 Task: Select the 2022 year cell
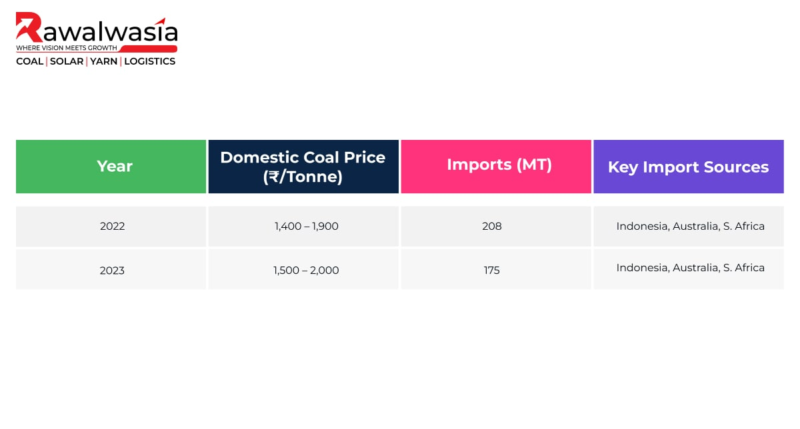[x=111, y=226]
